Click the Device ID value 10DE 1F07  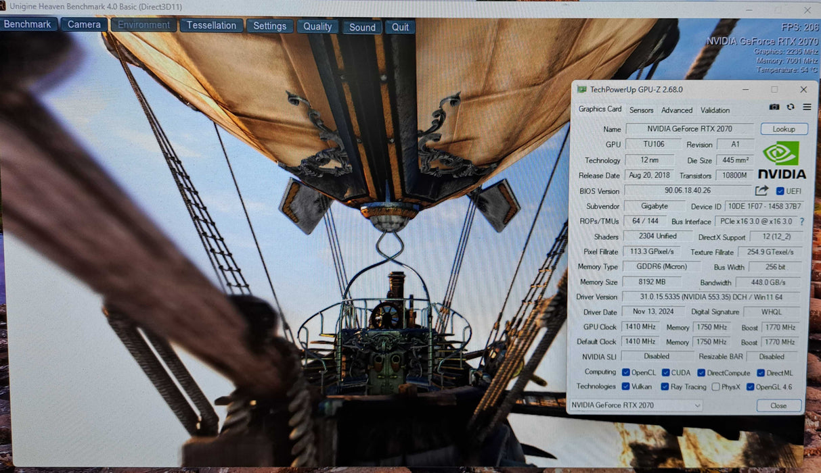click(764, 206)
